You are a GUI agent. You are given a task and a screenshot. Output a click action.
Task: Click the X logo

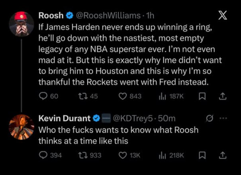pos(223,16)
